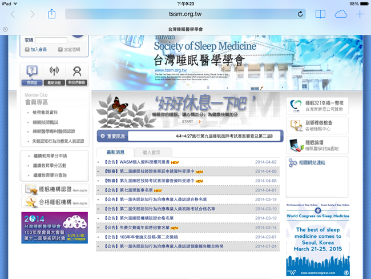Click the 合格睡眠機構 star banner
Image resolution: width=371 pixels, height=279 pixels.
(55, 202)
